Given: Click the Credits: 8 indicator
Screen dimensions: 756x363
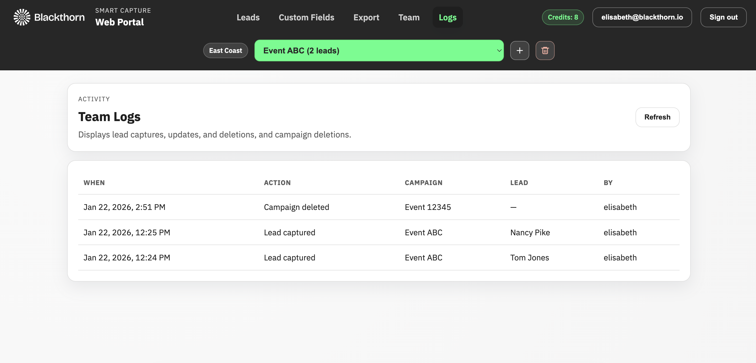Looking at the screenshot, I should (x=562, y=17).
